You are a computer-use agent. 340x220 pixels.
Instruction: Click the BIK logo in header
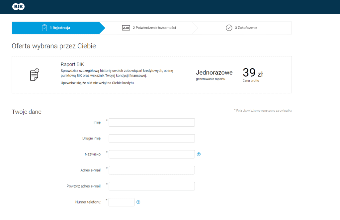19,7
